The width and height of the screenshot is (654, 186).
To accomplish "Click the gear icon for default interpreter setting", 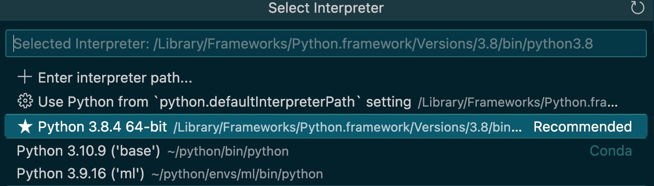I will pos(25,102).
